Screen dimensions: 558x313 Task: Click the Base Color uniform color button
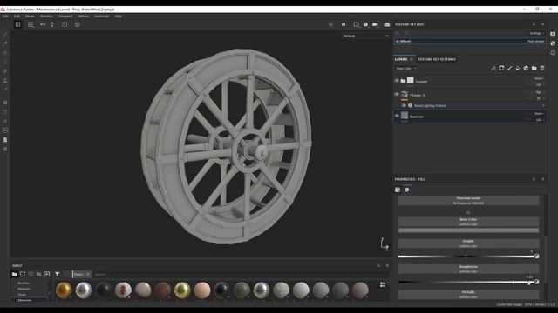coord(468,222)
